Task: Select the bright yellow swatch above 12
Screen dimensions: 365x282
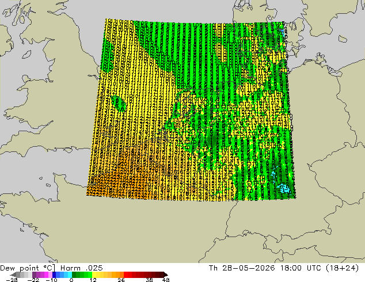Action: (94, 275)
